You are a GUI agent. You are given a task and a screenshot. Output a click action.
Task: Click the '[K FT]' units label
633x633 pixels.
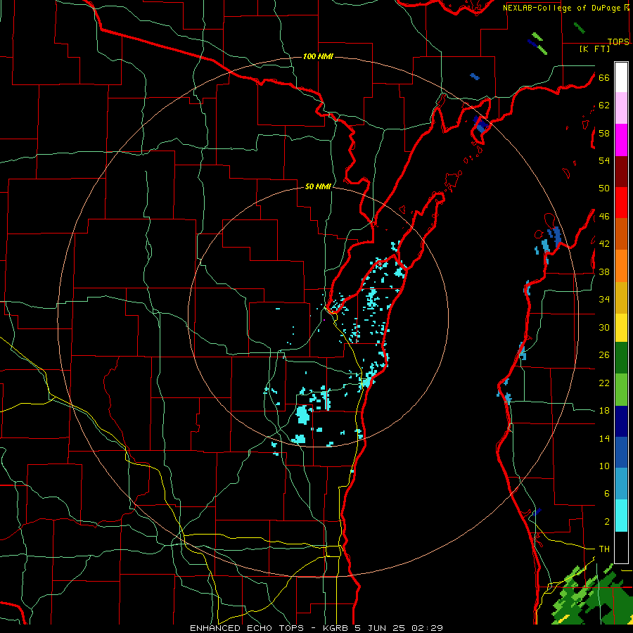(x=594, y=49)
